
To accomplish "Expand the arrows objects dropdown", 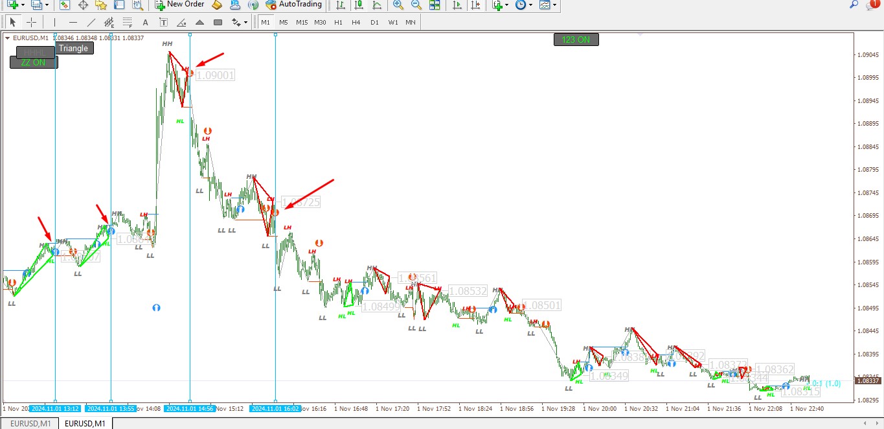I will pyautogui.click(x=245, y=23).
